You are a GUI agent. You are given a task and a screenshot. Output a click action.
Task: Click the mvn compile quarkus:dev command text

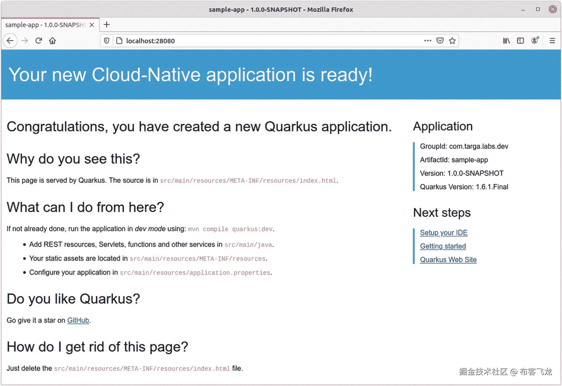click(x=230, y=229)
